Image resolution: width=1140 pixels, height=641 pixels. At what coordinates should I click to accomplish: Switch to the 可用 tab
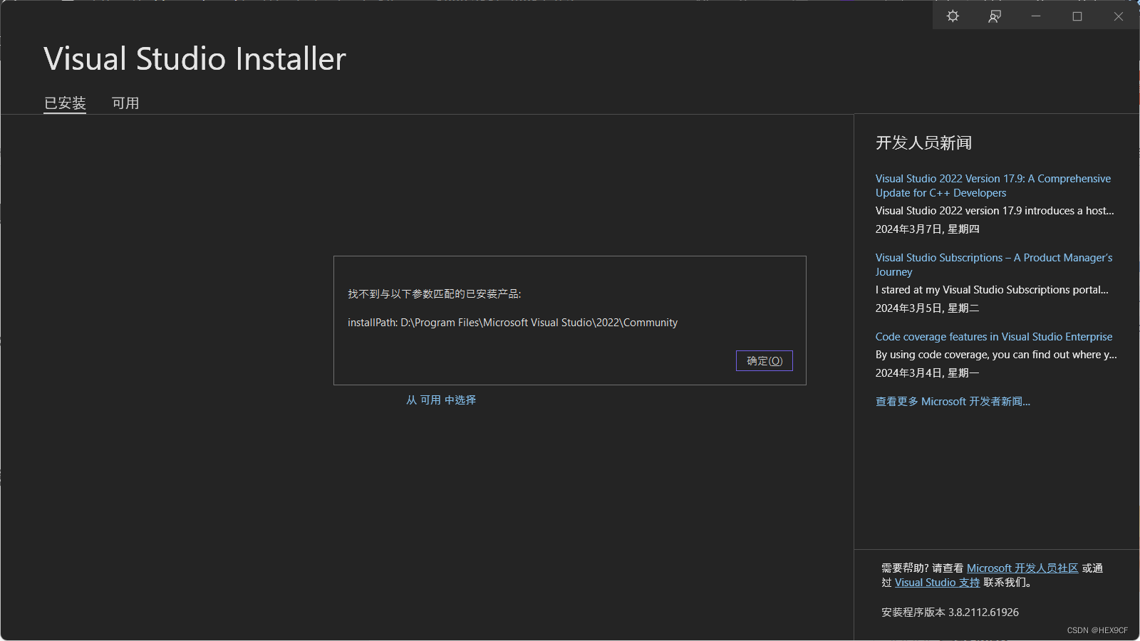[x=125, y=103]
